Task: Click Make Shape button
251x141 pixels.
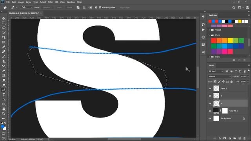Action: 69,7
